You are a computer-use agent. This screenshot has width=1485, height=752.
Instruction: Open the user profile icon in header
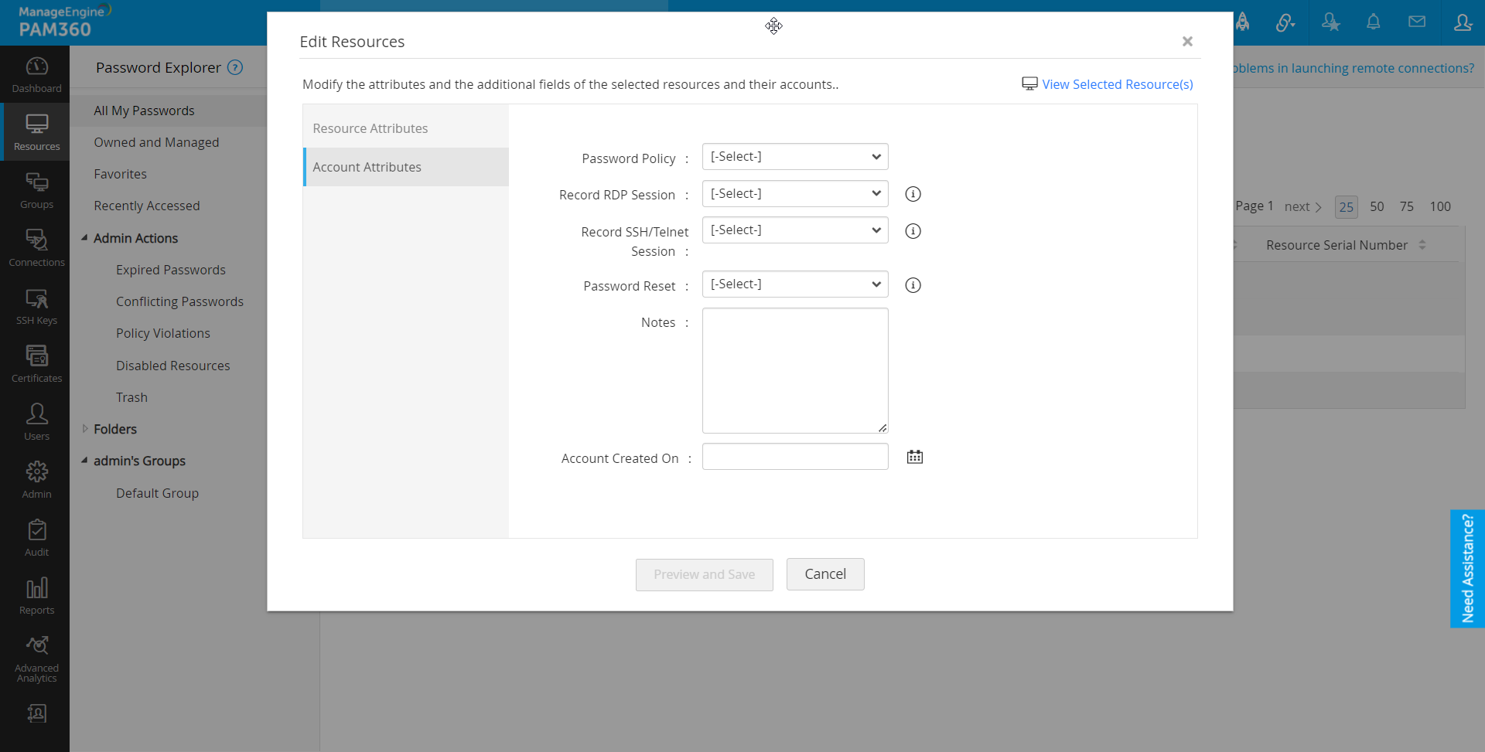(x=1463, y=22)
